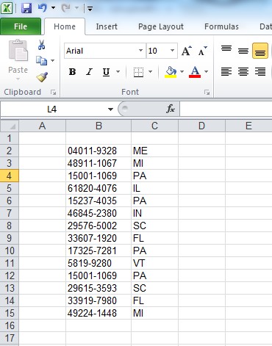Customize the Quick Access Toolbar

[90, 9]
